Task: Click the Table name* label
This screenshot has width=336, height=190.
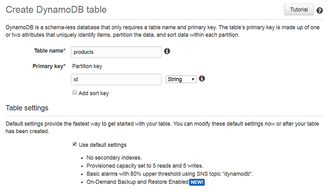Action: [x=50, y=51]
